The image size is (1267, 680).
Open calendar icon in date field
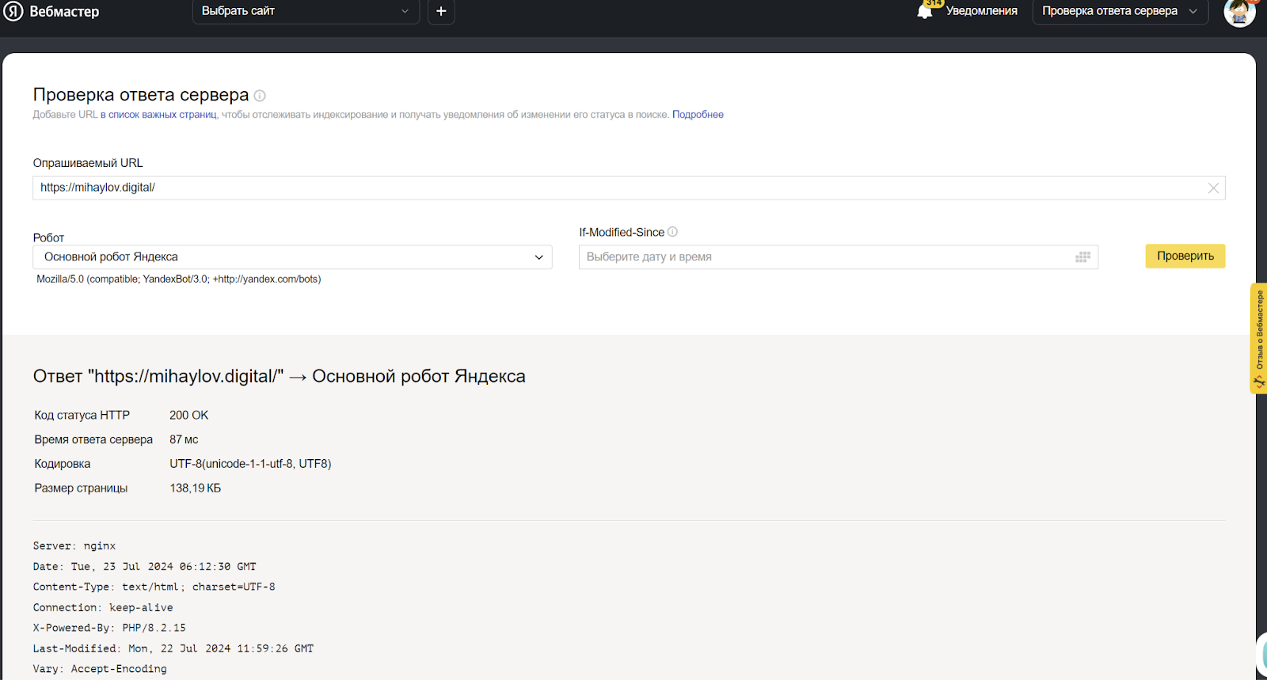(x=1082, y=256)
